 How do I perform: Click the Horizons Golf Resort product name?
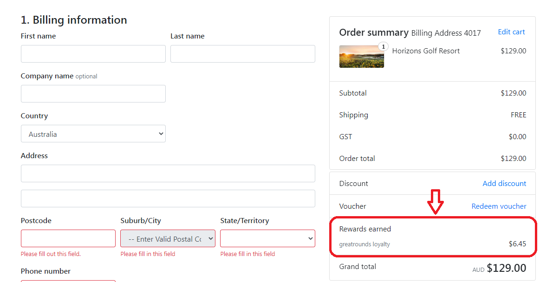pyautogui.click(x=426, y=51)
